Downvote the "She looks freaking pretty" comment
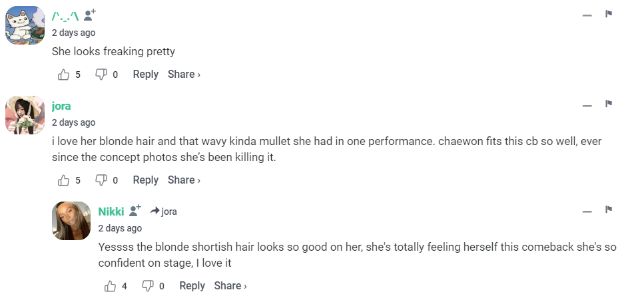Image resolution: width=624 pixels, height=298 pixels. coord(101,74)
